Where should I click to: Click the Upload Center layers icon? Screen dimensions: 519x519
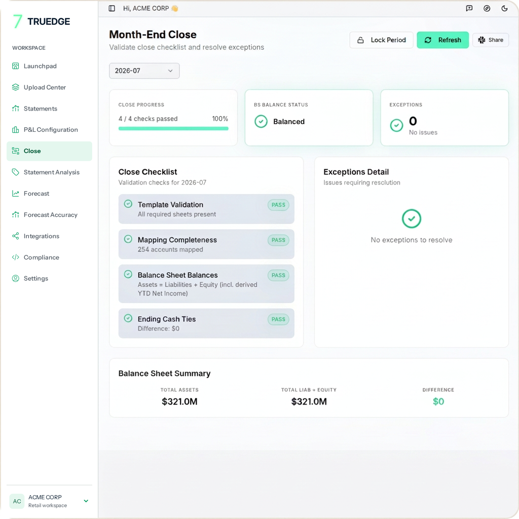(16, 87)
